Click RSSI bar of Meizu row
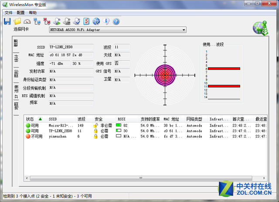 point(119,125)
